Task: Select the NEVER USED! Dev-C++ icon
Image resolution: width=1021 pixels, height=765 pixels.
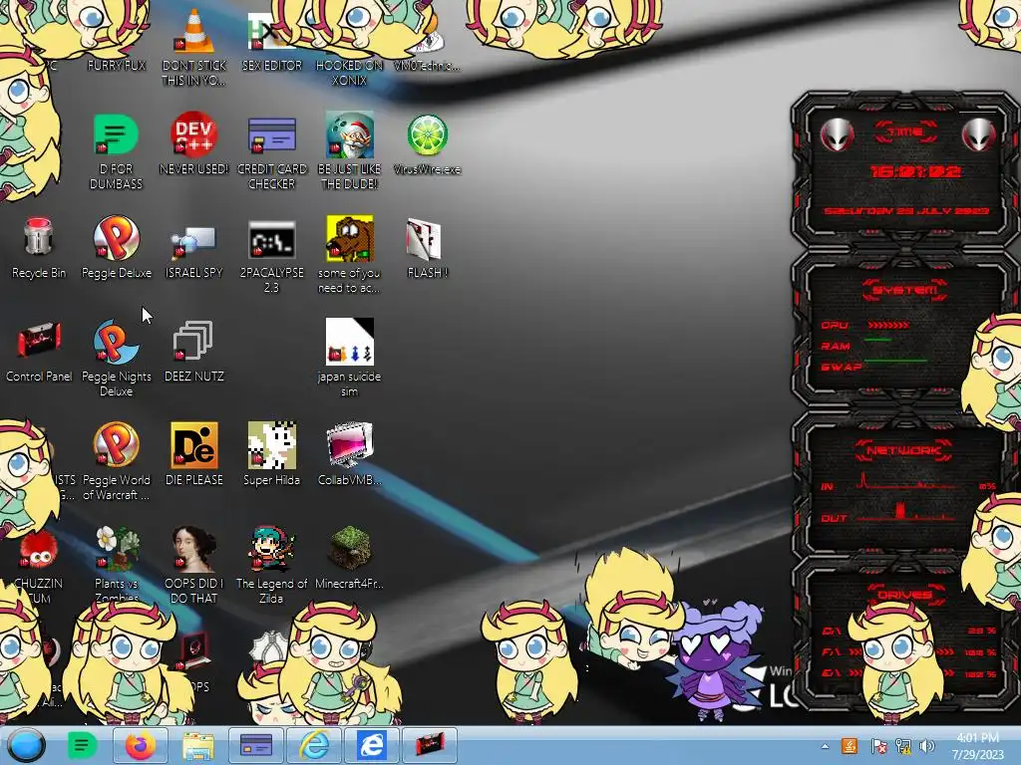Action: click(193, 134)
